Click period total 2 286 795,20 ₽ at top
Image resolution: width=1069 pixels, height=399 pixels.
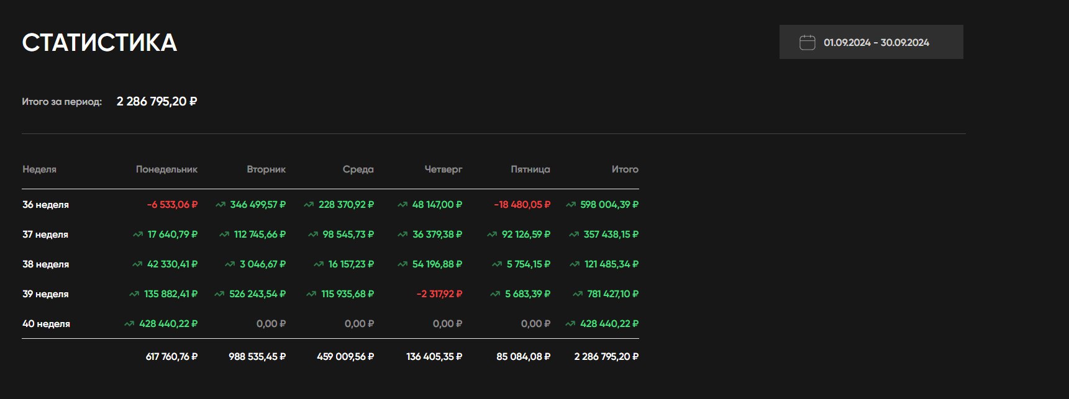(x=157, y=101)
